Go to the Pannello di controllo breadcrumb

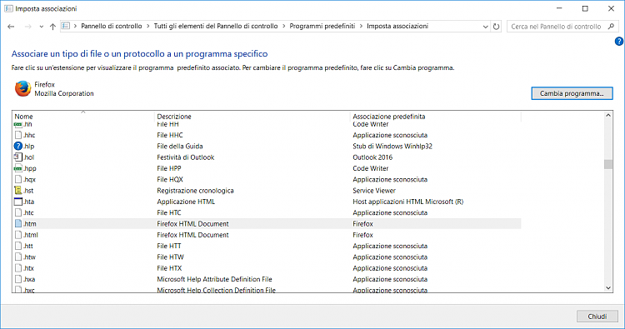pyautogui.click(x=111, y=26)
